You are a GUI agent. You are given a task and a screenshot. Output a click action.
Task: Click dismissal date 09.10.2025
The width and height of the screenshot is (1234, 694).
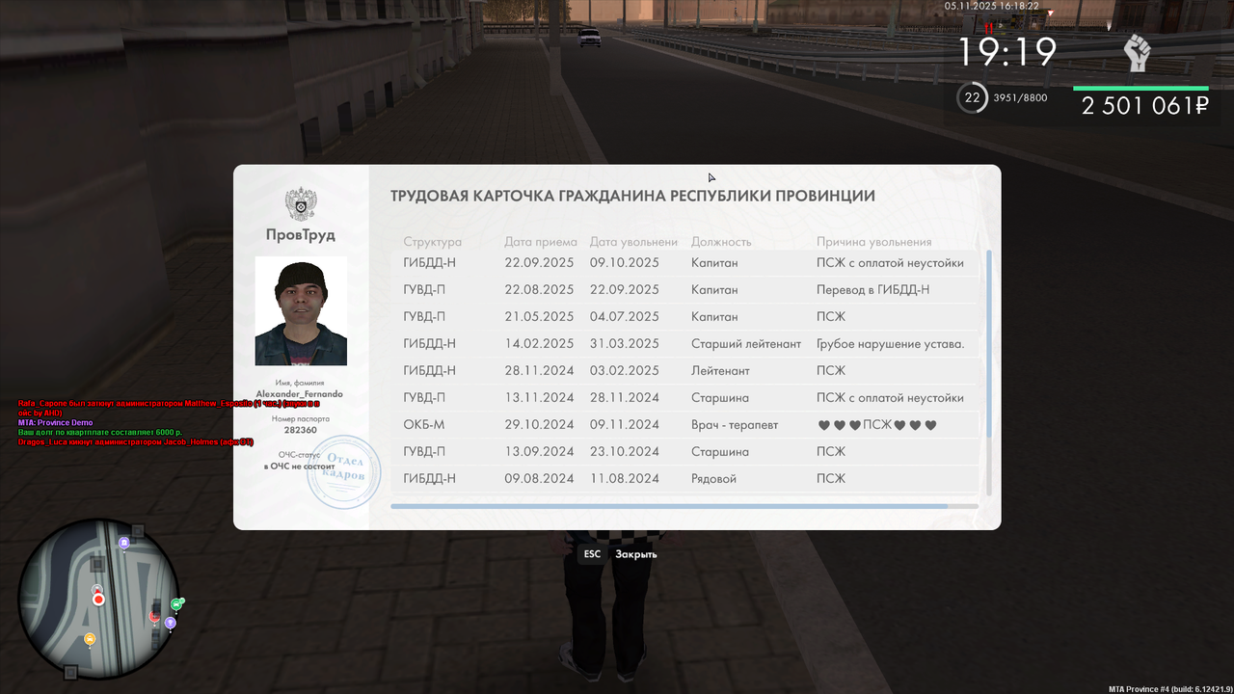(x=625, y=262)
